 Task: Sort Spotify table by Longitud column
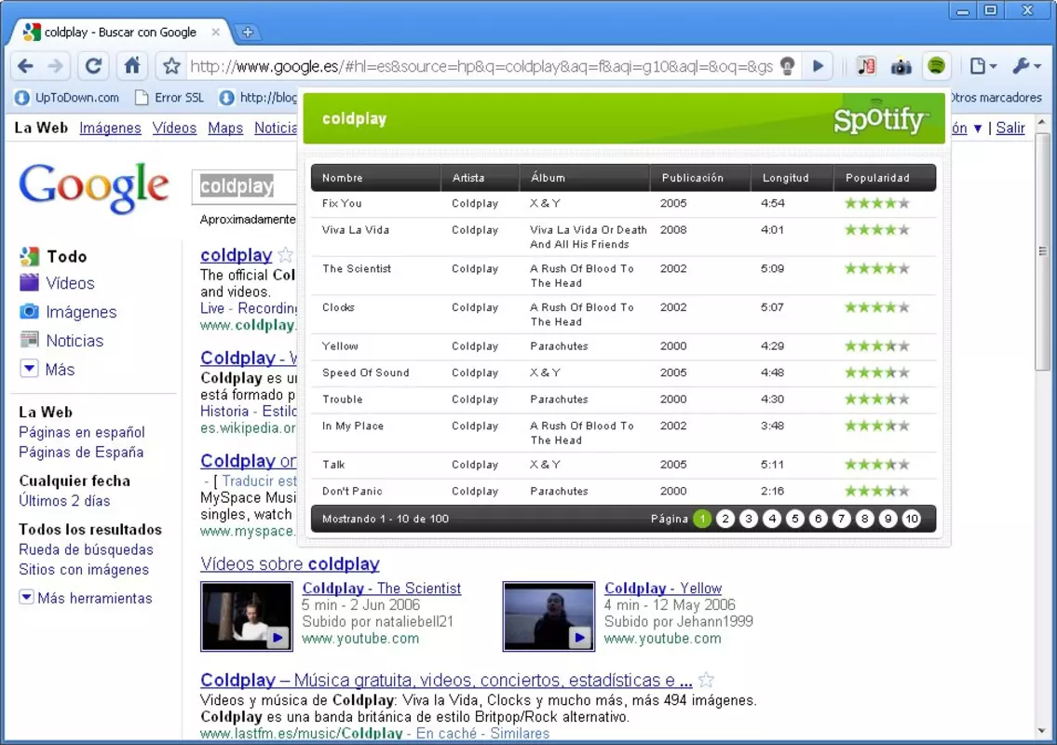793,178
